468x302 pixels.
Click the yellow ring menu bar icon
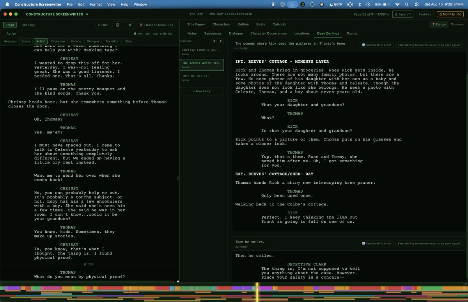[x=312, y=4]
